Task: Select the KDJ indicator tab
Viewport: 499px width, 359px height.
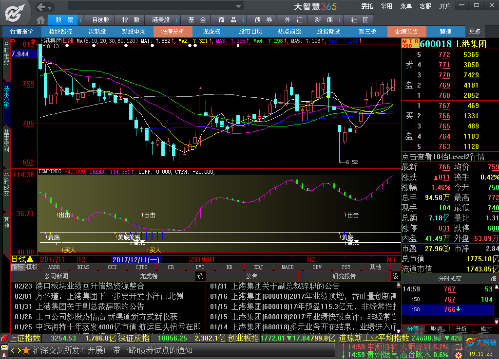Action: pos(258,267)
